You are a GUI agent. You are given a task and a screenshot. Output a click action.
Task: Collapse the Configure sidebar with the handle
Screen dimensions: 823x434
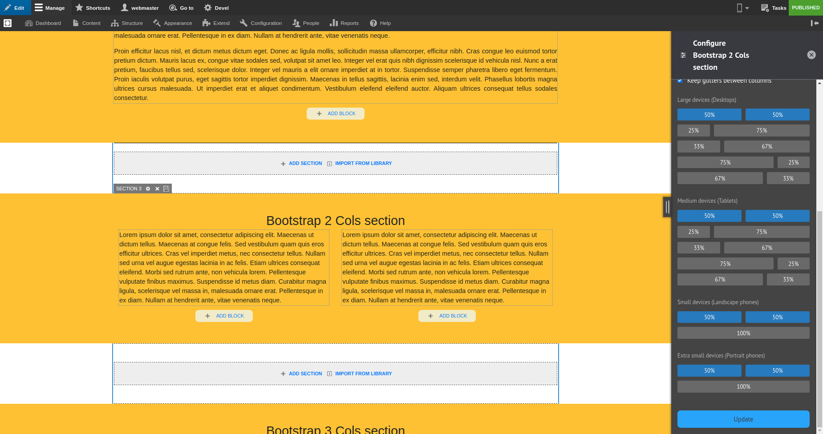point(666,207)
